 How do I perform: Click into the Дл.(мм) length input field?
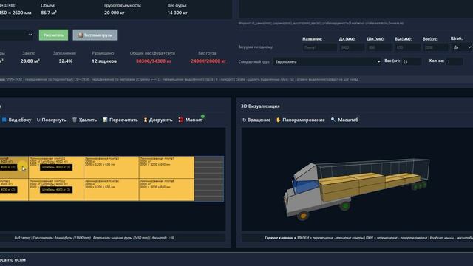tap(352, 47)
